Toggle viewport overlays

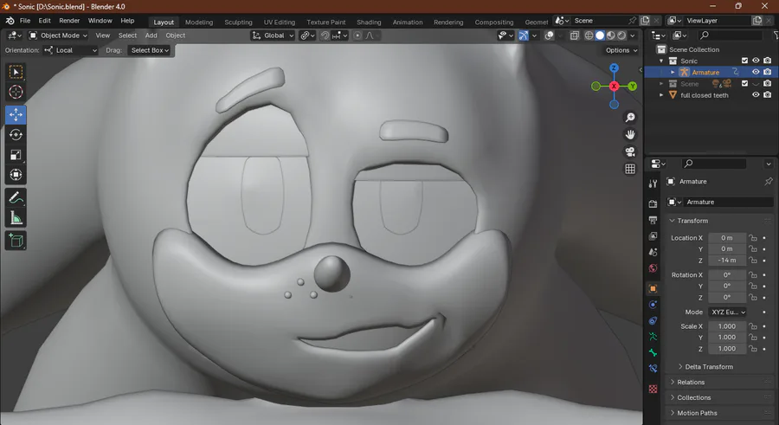(550, 35)
